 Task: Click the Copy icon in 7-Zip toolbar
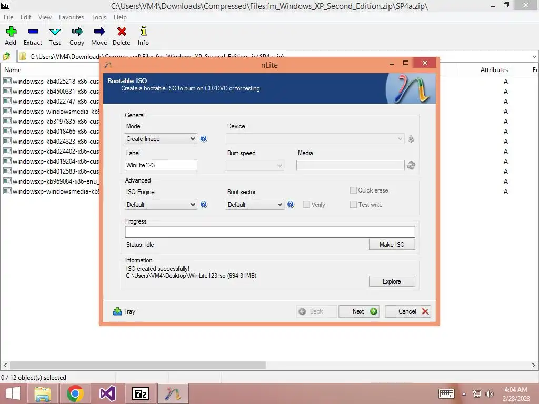(77, 36)
